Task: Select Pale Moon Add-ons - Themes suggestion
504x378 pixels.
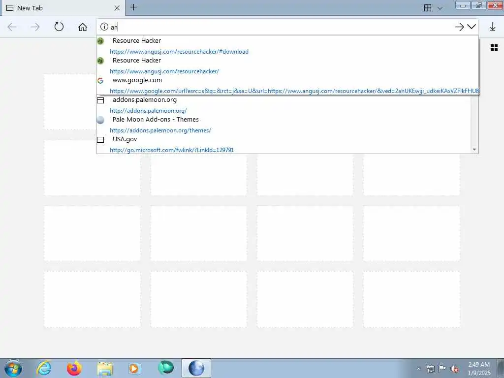Action: 283,125
